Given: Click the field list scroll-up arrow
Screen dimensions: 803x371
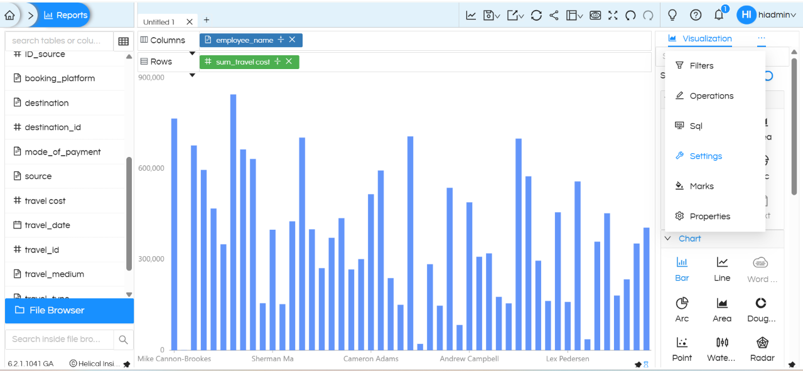Looking at the screenshot, I should (x=129, y=56).
